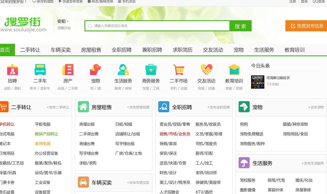This screenshot has width=327, height=194.
Task: Open the 二手车 used car icon
Action: tap(40, 70)
